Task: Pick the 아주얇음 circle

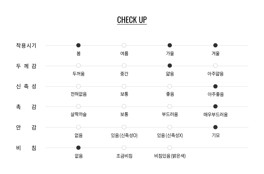Action: pyautogui.click(x=215, y=66)
